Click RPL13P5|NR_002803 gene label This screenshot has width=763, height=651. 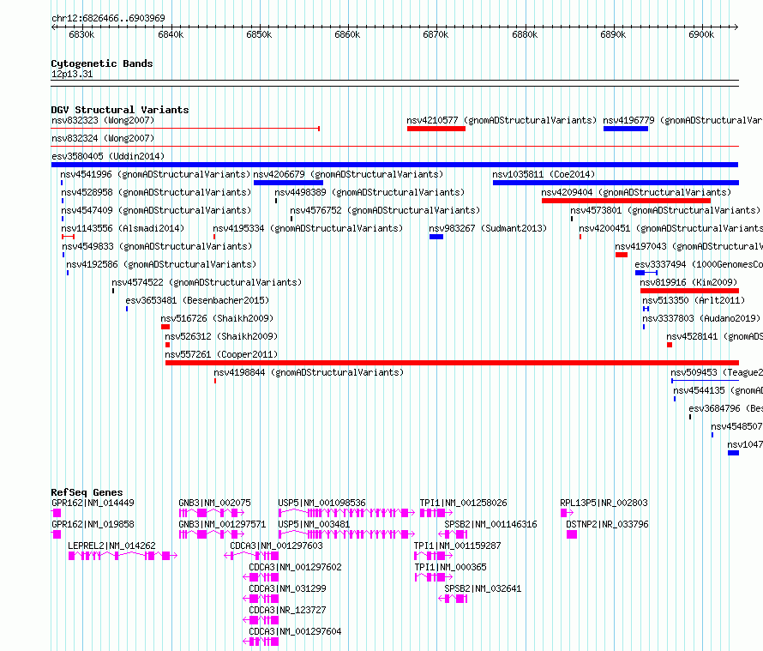[604, 503]
